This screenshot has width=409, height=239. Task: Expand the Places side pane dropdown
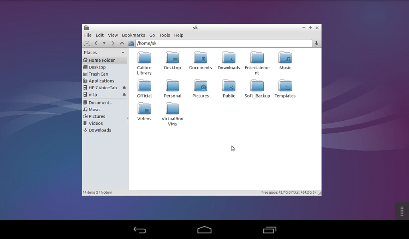tap(123, 53)
